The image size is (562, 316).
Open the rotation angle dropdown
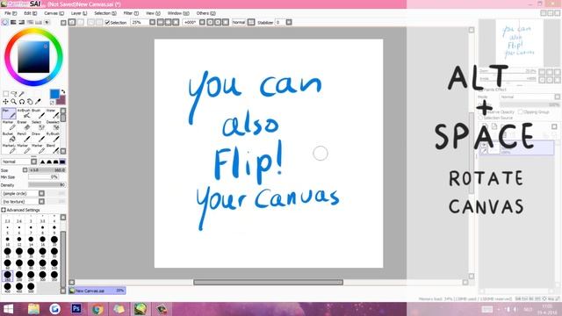click(x=202, y=22)
